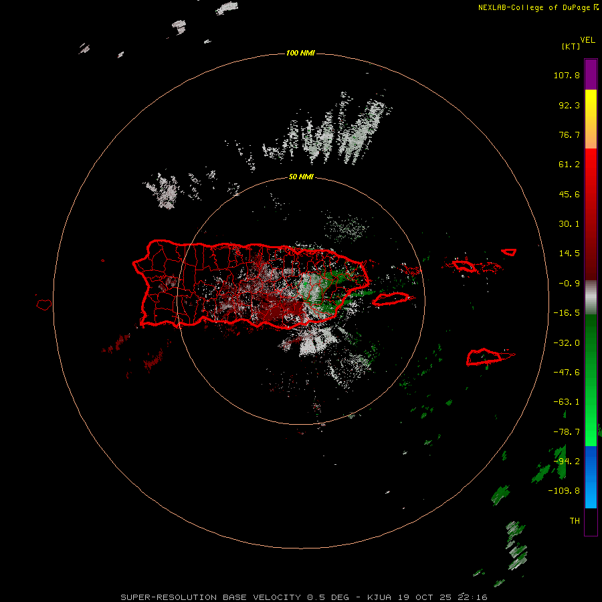Viewport: 602px width, 602px height.
Task: Click the [KT] units label
Action: [x=571, y=46]
